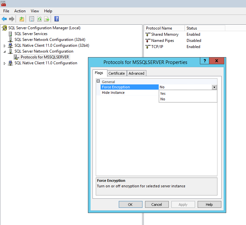Click the Cancel button
Viewport: 246px width, 225px height.
point(156,204)
